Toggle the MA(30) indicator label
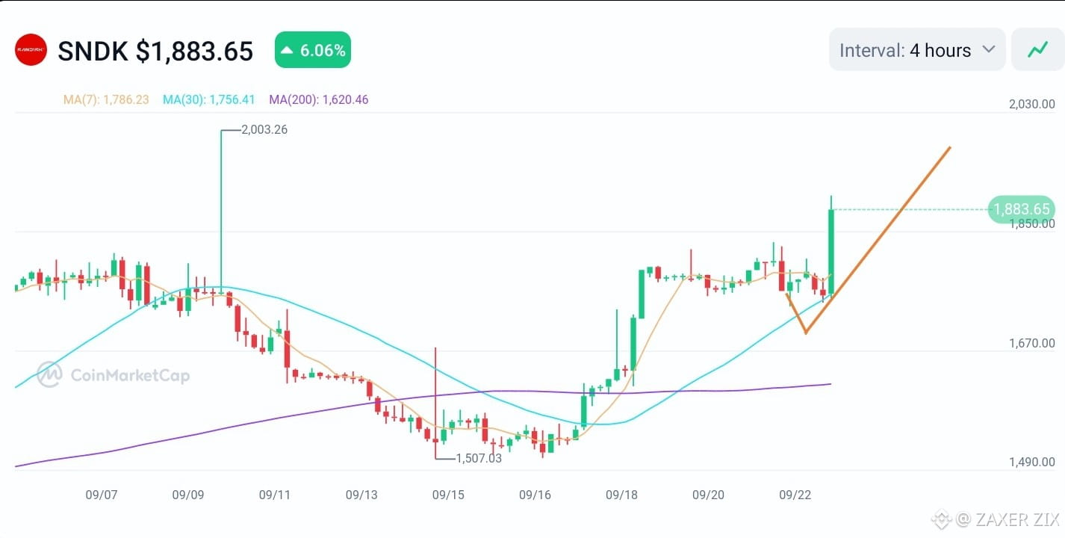Image resolution: width=1065 pixels, height=538 pixels. pos(209,99)
